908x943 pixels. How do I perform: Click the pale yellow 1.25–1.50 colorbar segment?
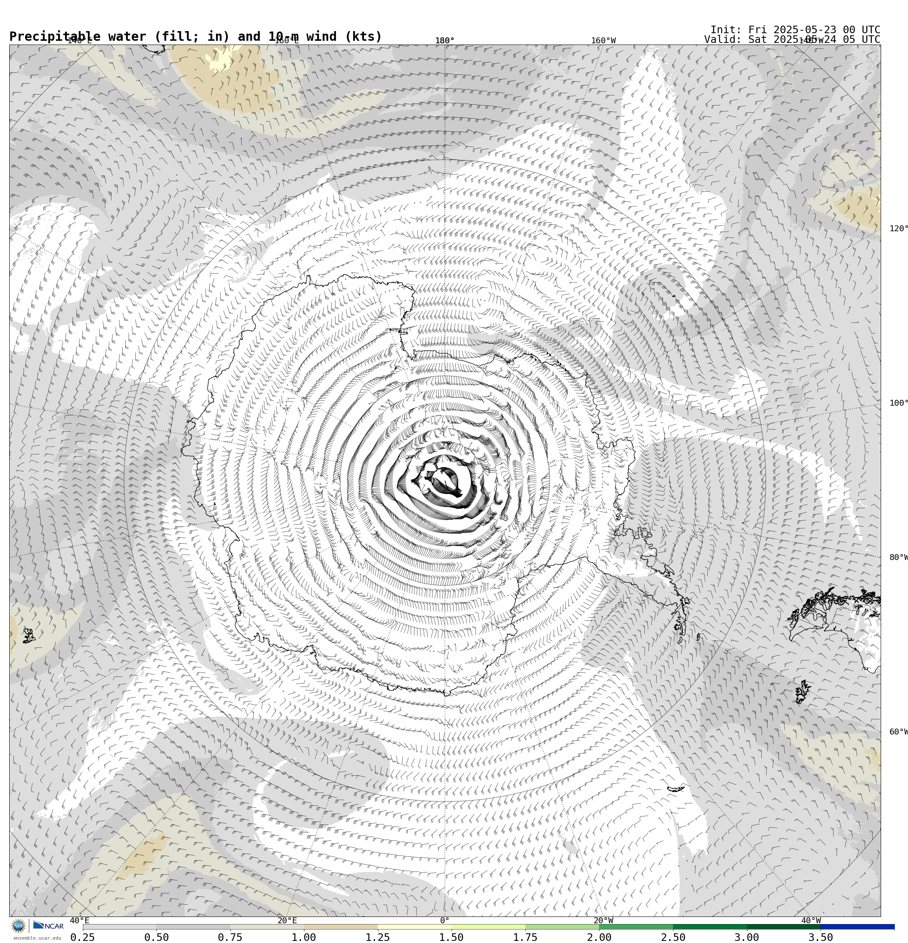tap(414, 927)
